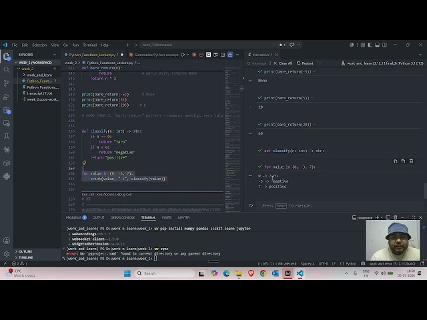Image resolution: width=427 pixels, height=320 pixels.
Task: Open the Search view in activity bar
Action: (7, 70)
